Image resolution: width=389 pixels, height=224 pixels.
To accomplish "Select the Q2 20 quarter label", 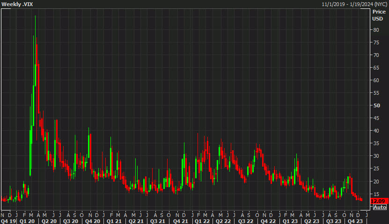I will pos(49,221).
